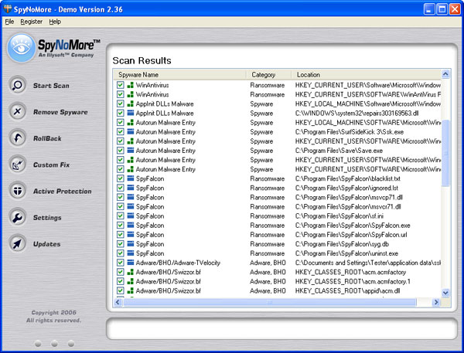Uncheck the Save.exe Autorun Malware checkbox

(x=120, y=150)
